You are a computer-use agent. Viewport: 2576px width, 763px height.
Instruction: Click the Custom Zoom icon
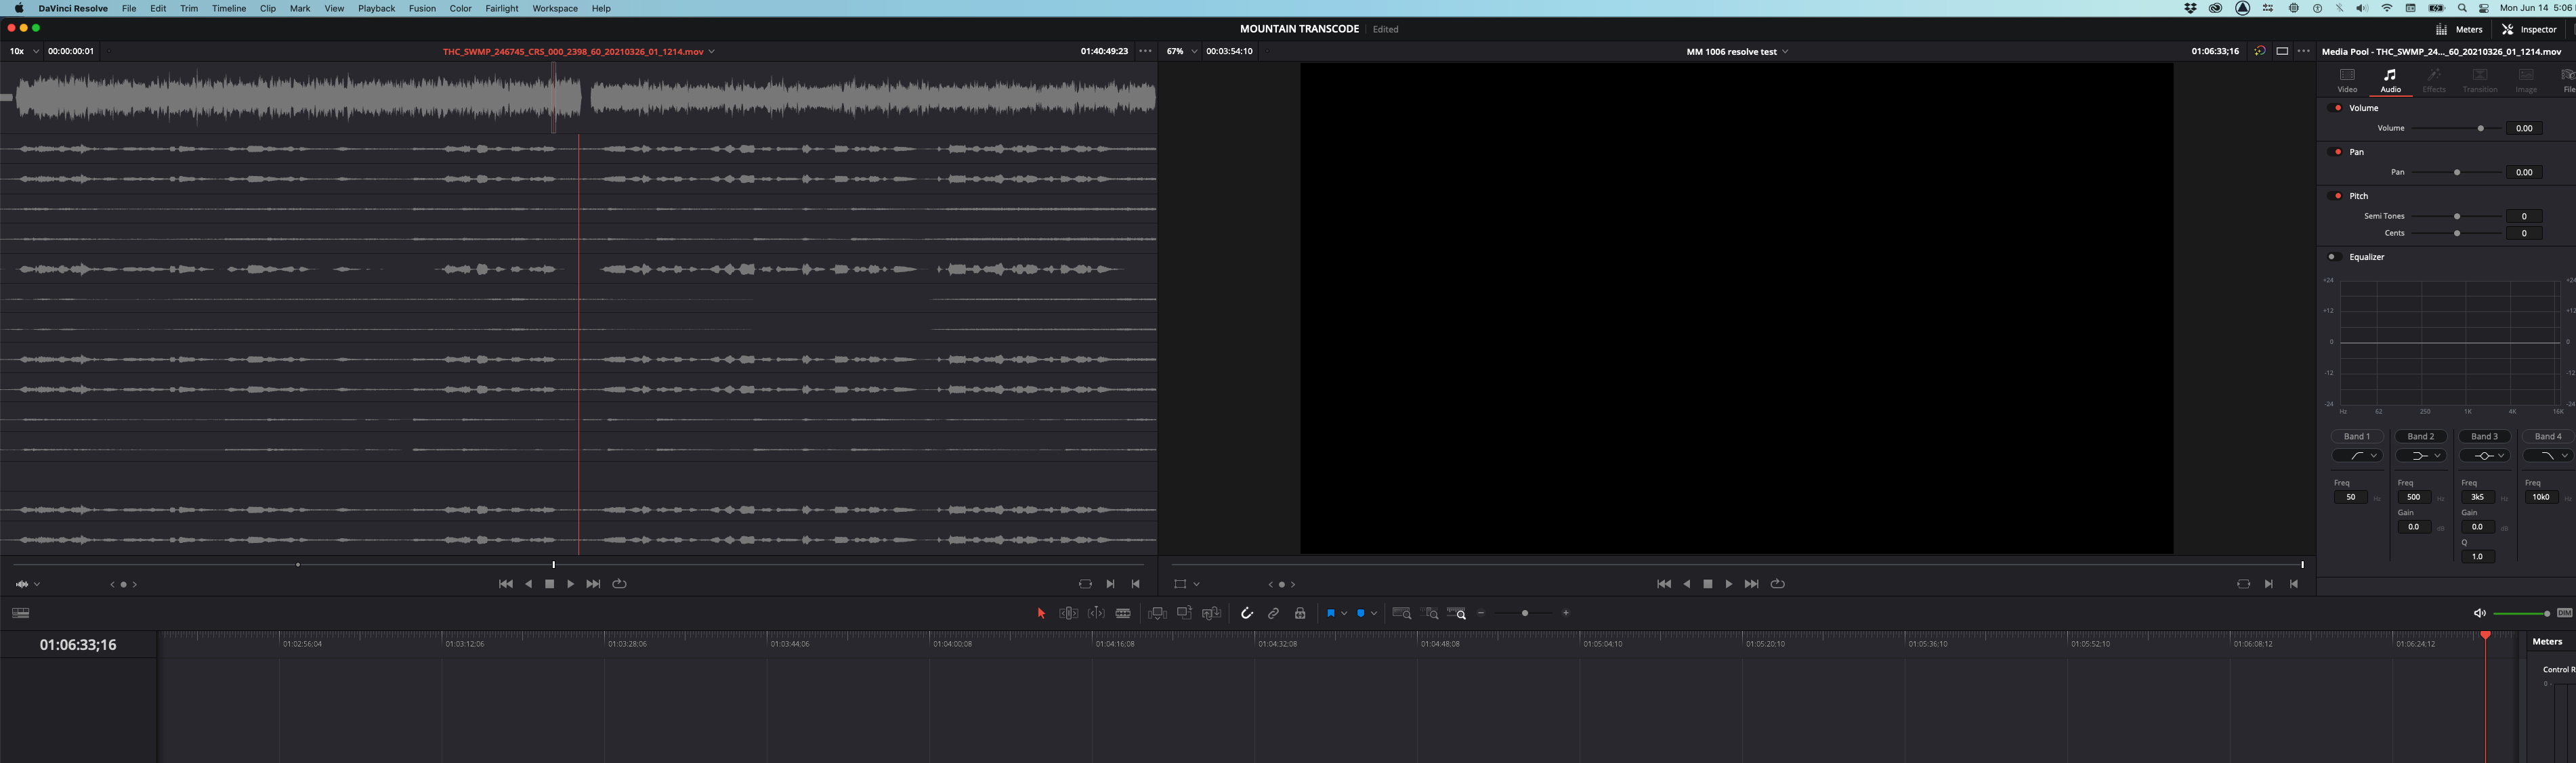click(x=1457, y=613)
